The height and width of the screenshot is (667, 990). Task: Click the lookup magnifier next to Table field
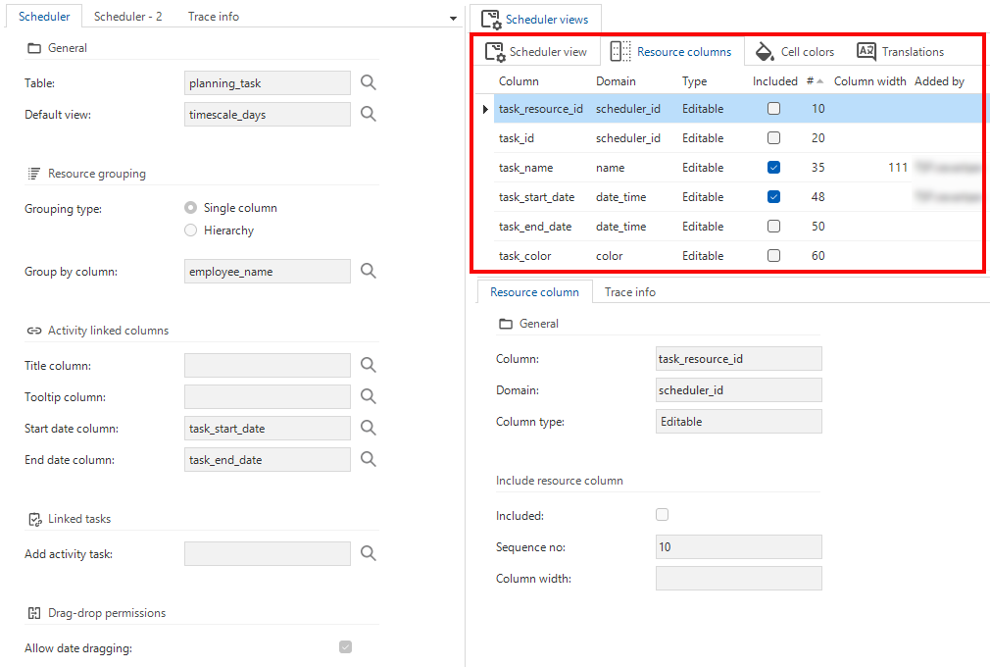point(369,83)
